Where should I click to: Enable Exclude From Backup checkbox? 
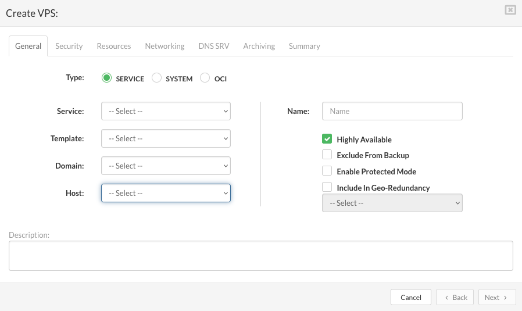point(327,155)
